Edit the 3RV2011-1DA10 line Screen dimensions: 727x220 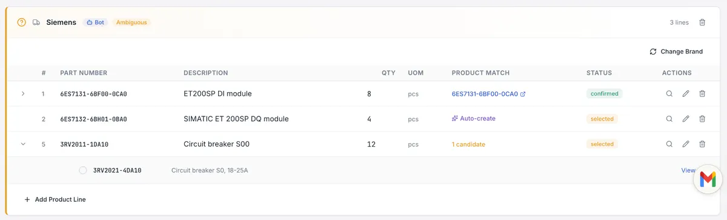point(686,144)
